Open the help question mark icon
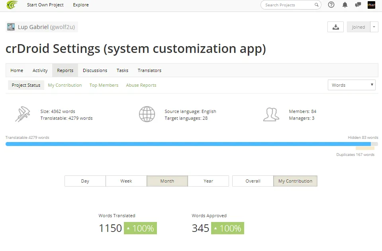This screenshot has width=382, height=251. 331,5
